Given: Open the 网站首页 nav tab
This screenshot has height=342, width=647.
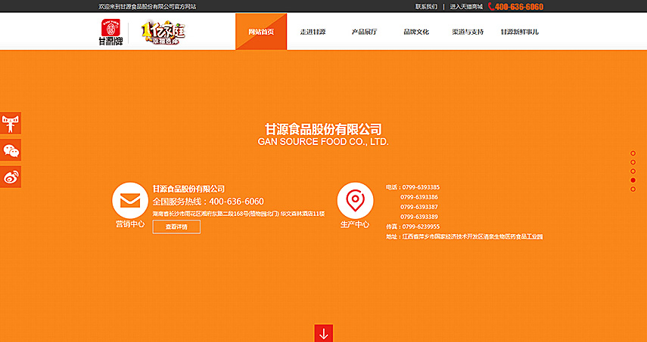Looking at the screenshot, I should [261, 32].
